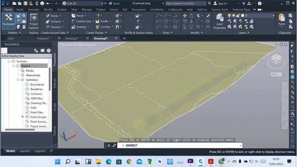297x167 pixels.
Task: Click the keyword search input field
Action: click(x=186, y=3)
